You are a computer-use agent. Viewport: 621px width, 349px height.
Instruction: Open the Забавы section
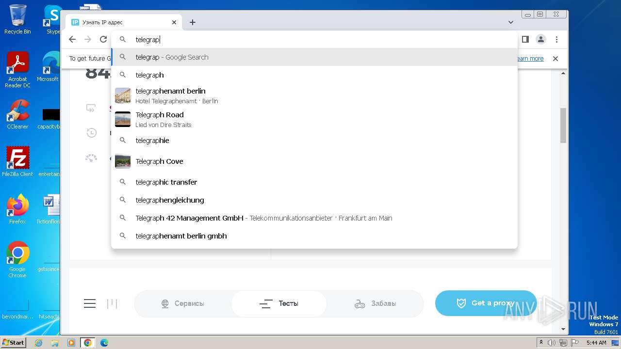pos(375,303)
